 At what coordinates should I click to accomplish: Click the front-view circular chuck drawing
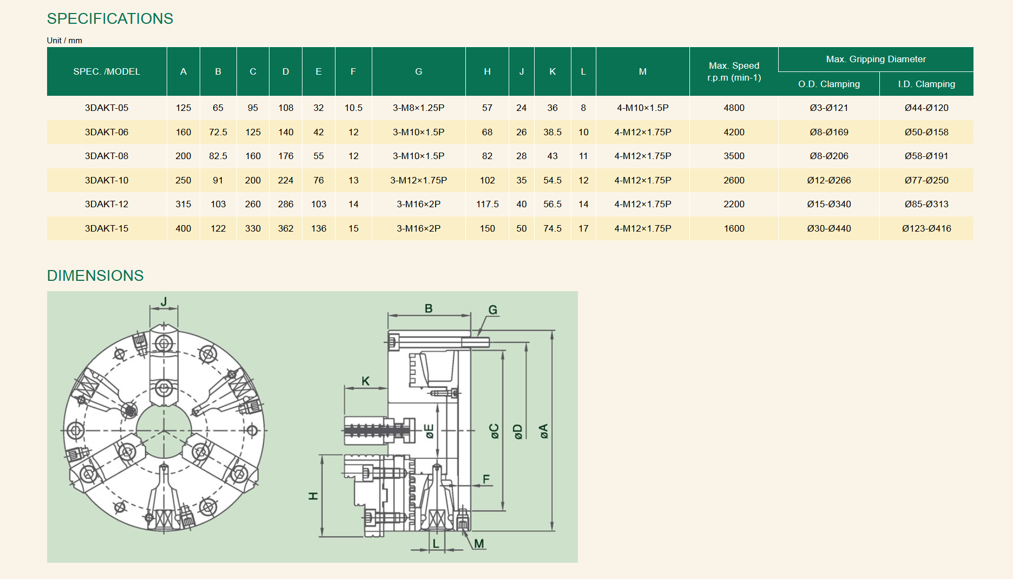point(164,430)
